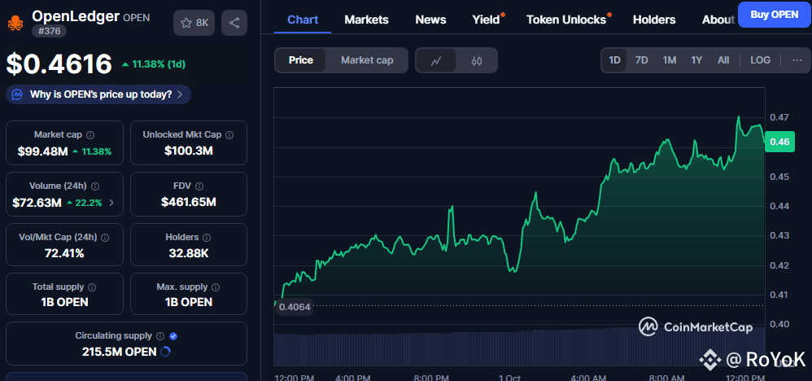Switch to candlestick chart icon
Image resolution: width=812 pixels, height=381 pixels.
[477, 60]
